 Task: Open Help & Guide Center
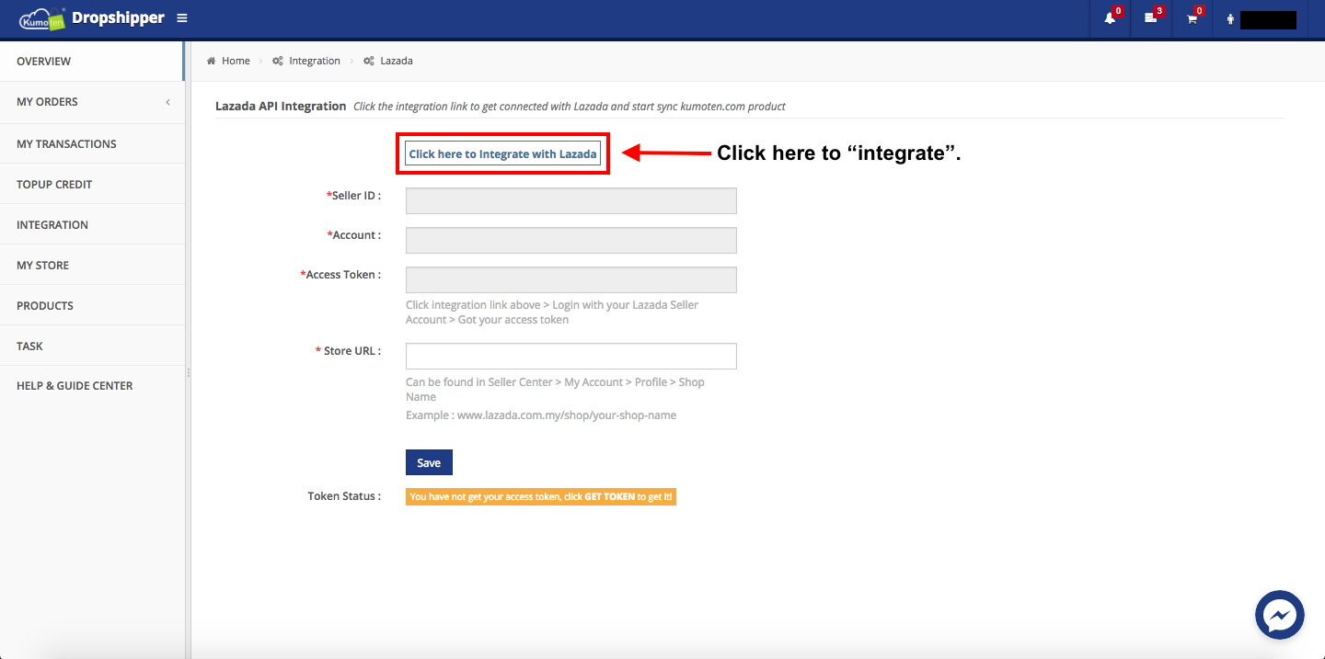(92, 386)
